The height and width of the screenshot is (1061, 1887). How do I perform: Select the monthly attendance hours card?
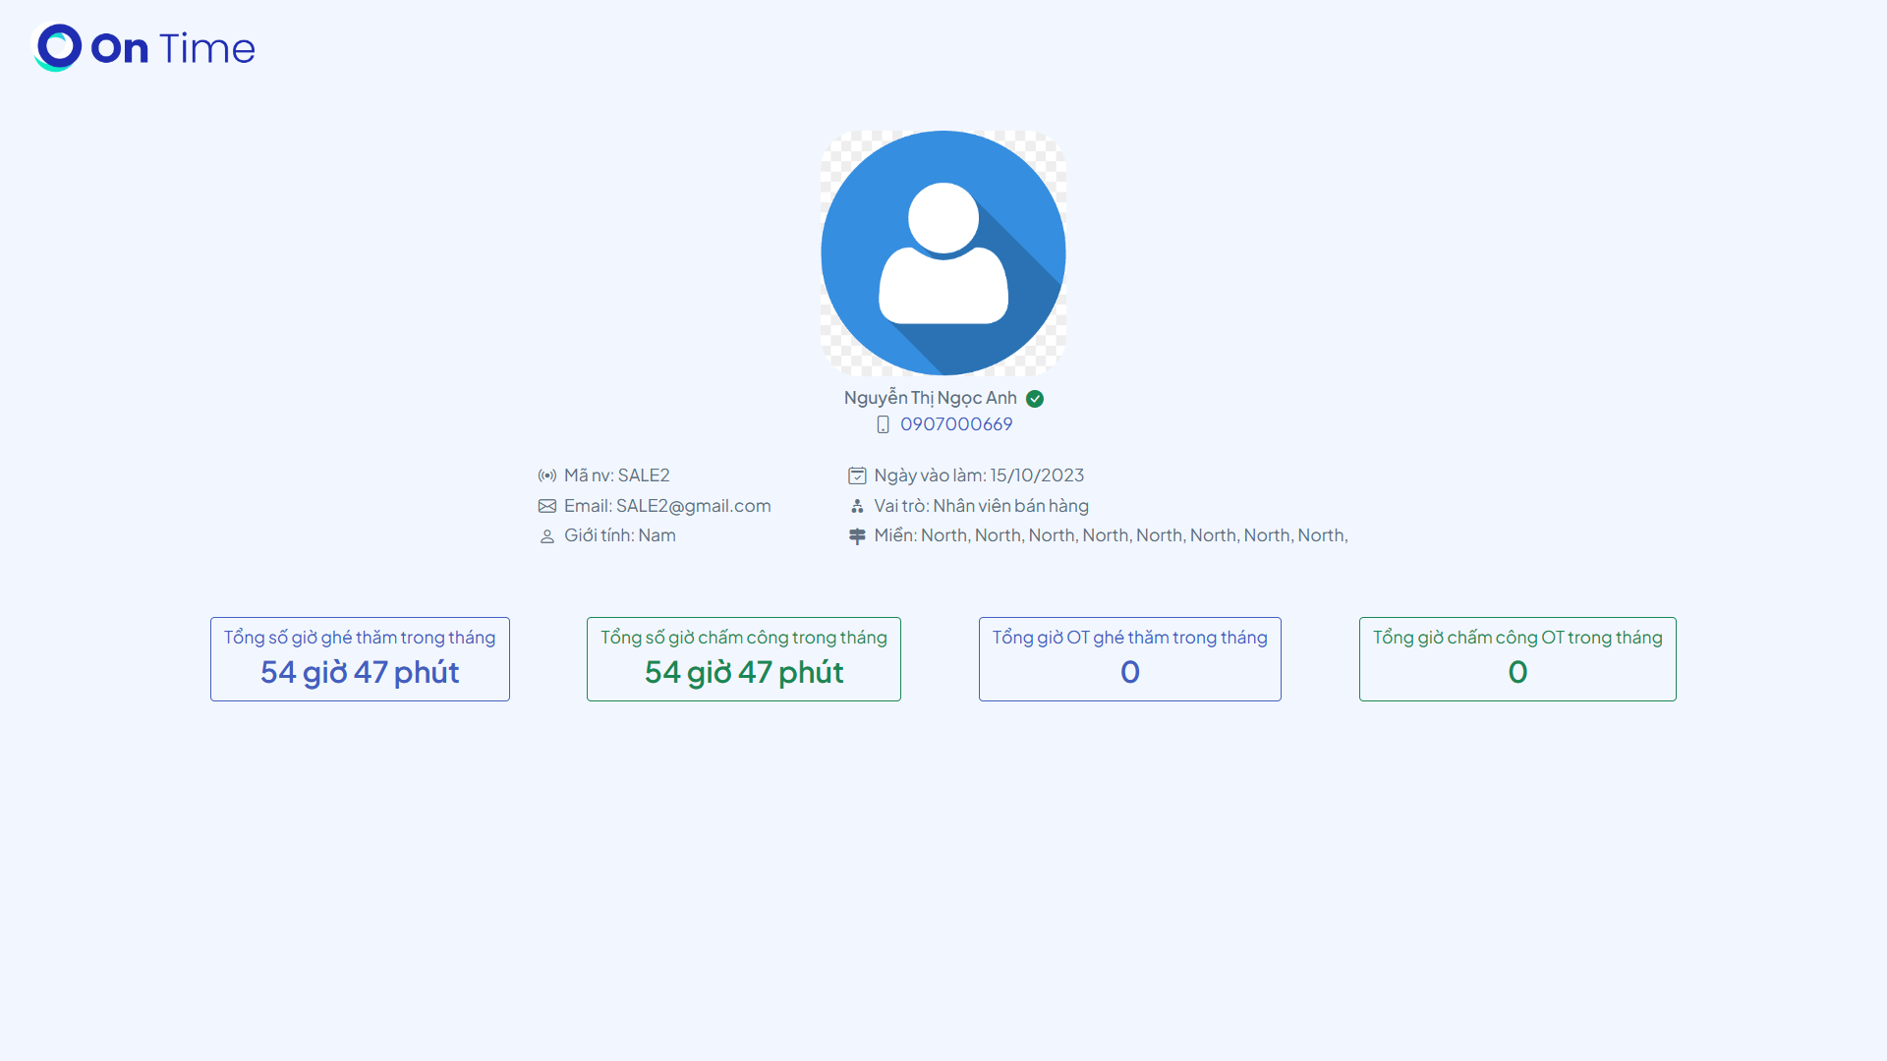pos(744,659)
